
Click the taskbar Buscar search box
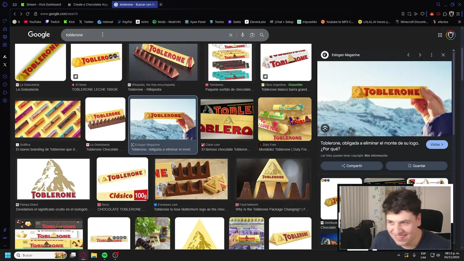click(x=41, y=255)
